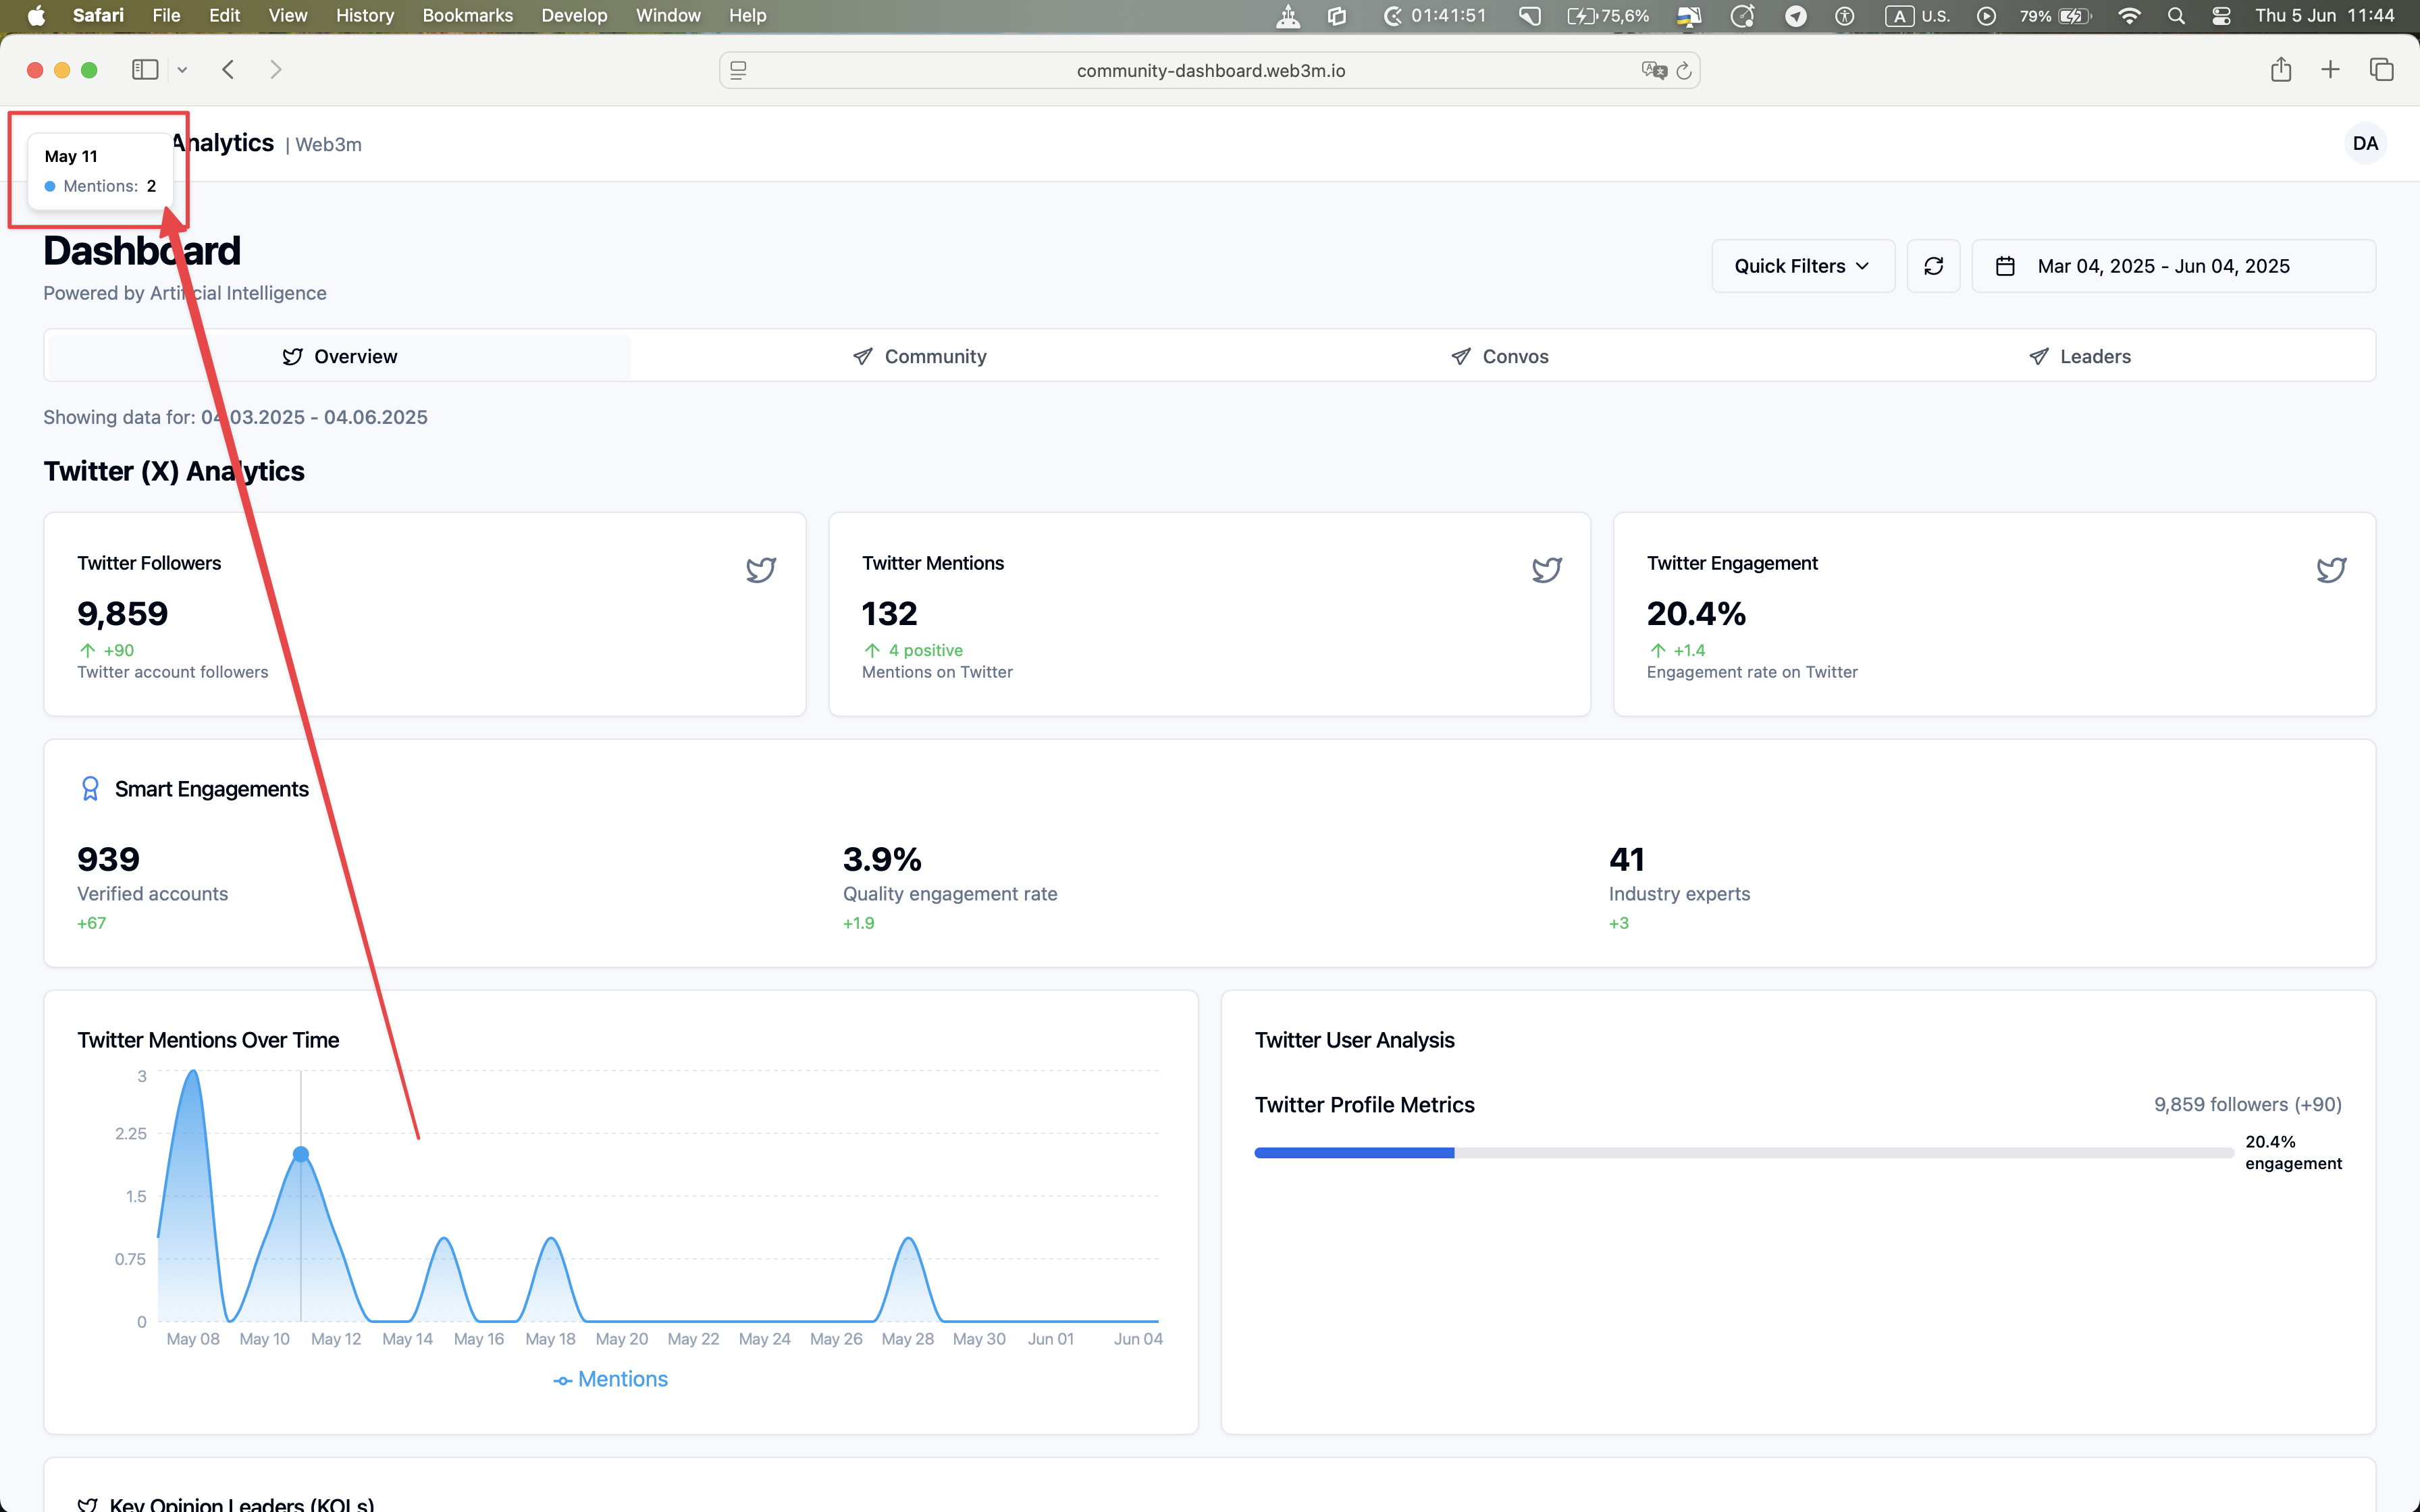
Task: Click the page translate icon in address bar
Action: click(x=1653, y=70)
